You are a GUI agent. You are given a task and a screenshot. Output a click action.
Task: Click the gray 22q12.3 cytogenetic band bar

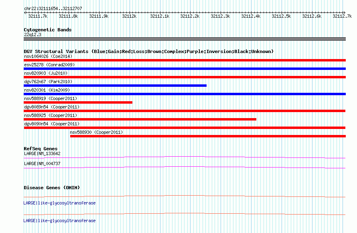coord(185,39)
